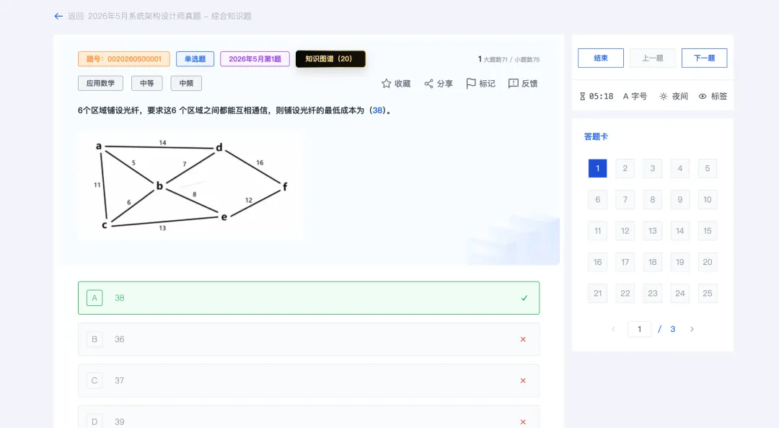
Task: Click the 中等 difficulty tag
Action: tap(146, 84)
